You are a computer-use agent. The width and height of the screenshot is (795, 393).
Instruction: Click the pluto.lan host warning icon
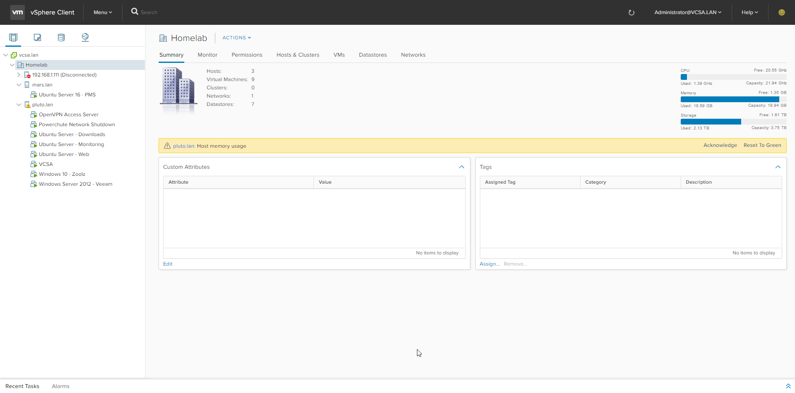pos(27,105)
